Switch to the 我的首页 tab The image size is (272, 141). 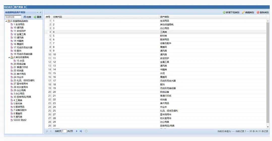click(8, 7)
